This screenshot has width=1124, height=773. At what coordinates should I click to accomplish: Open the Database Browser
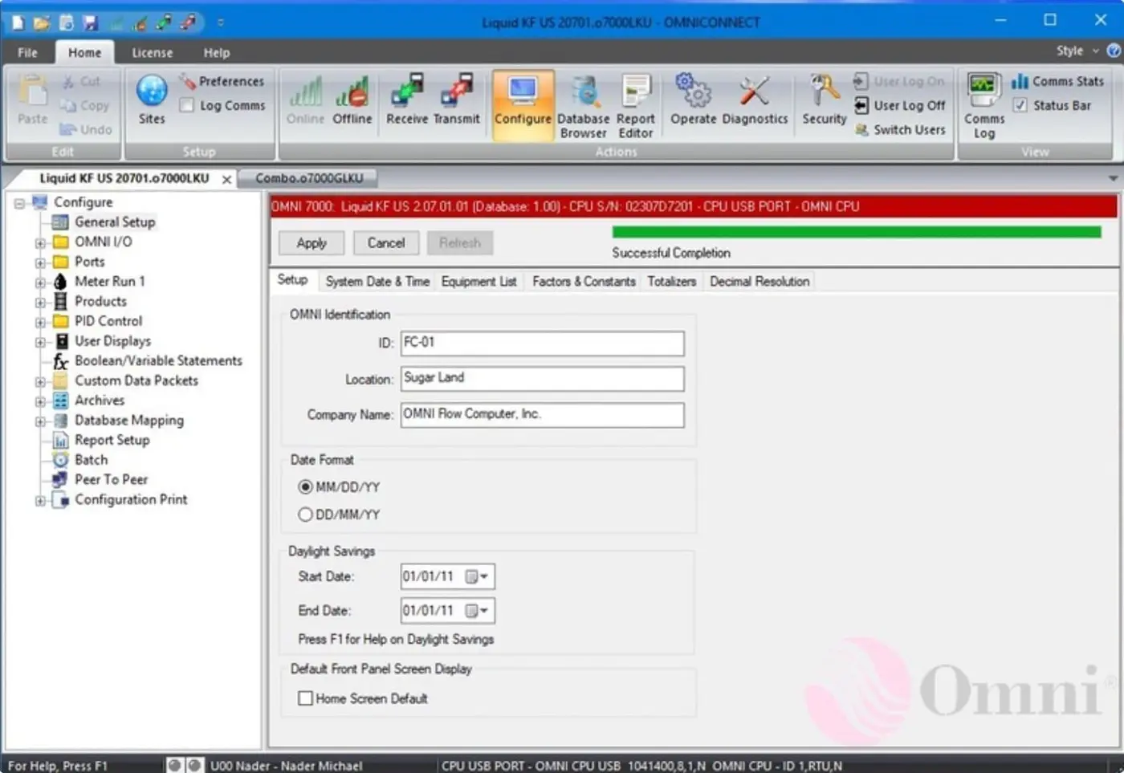point(584,105)
